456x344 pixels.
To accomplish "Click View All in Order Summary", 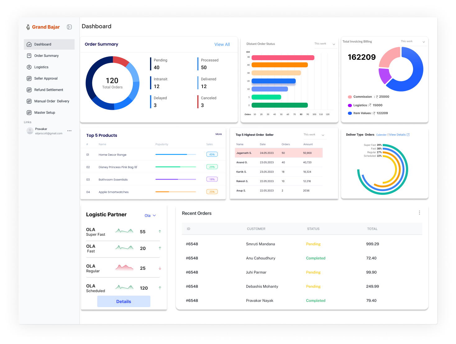I will pyautogui.click(x=222, y=44).
